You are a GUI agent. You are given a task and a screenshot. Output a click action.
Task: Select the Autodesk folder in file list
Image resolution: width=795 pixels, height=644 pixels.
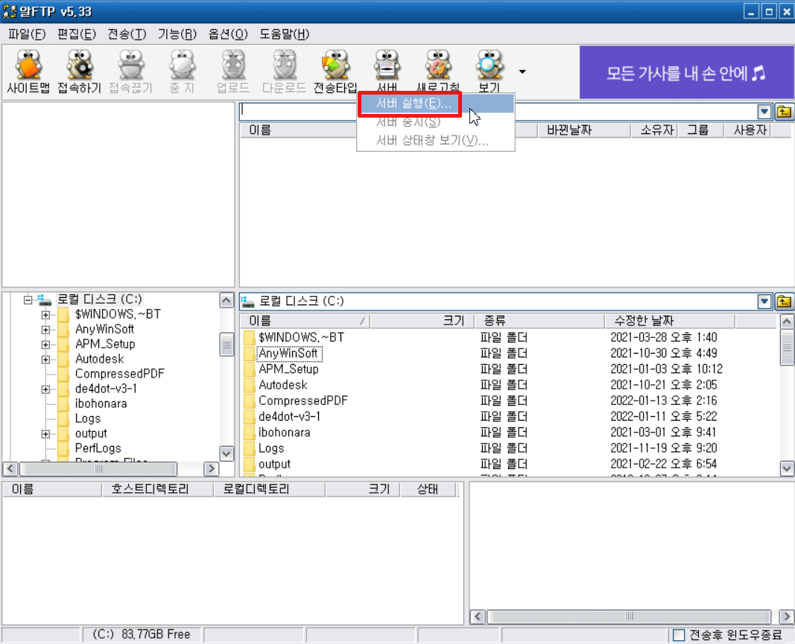pos(283,385)
